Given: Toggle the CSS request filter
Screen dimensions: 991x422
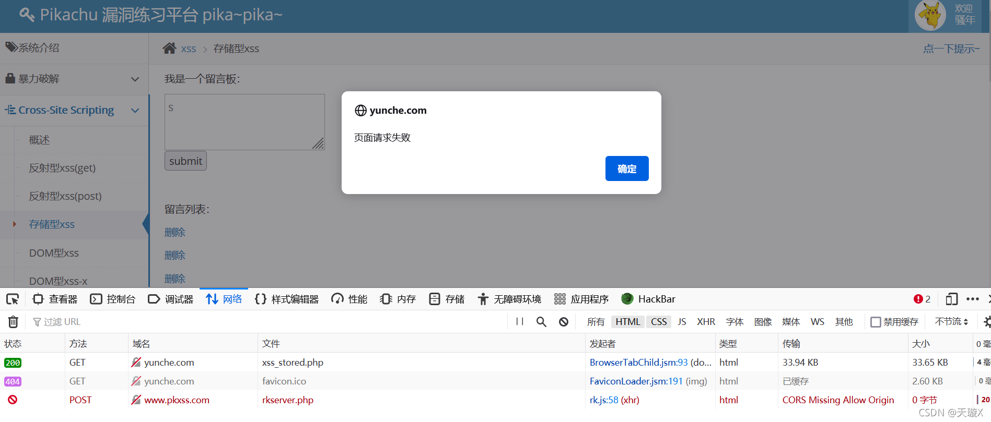Looking at the screenshot, I should click(x=659, y=322).
